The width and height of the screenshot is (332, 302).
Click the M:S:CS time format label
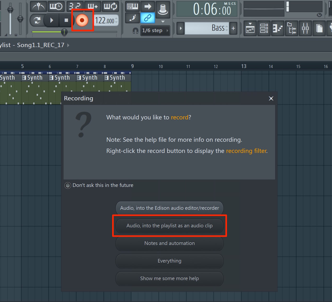(x=230, y=4)
